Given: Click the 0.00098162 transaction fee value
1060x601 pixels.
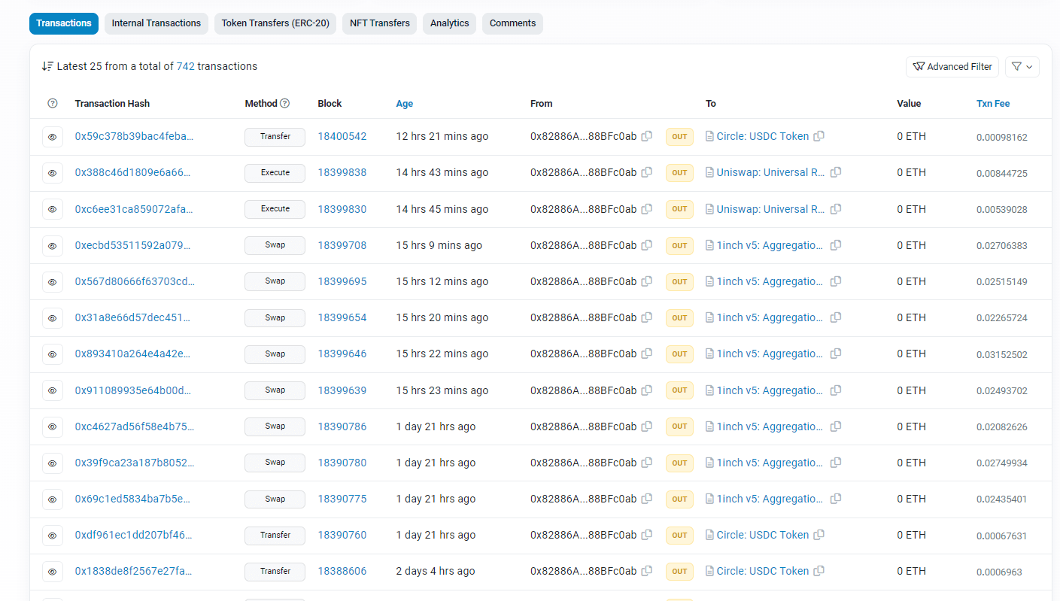Looking at the screenshot, I should [1002, 137].
